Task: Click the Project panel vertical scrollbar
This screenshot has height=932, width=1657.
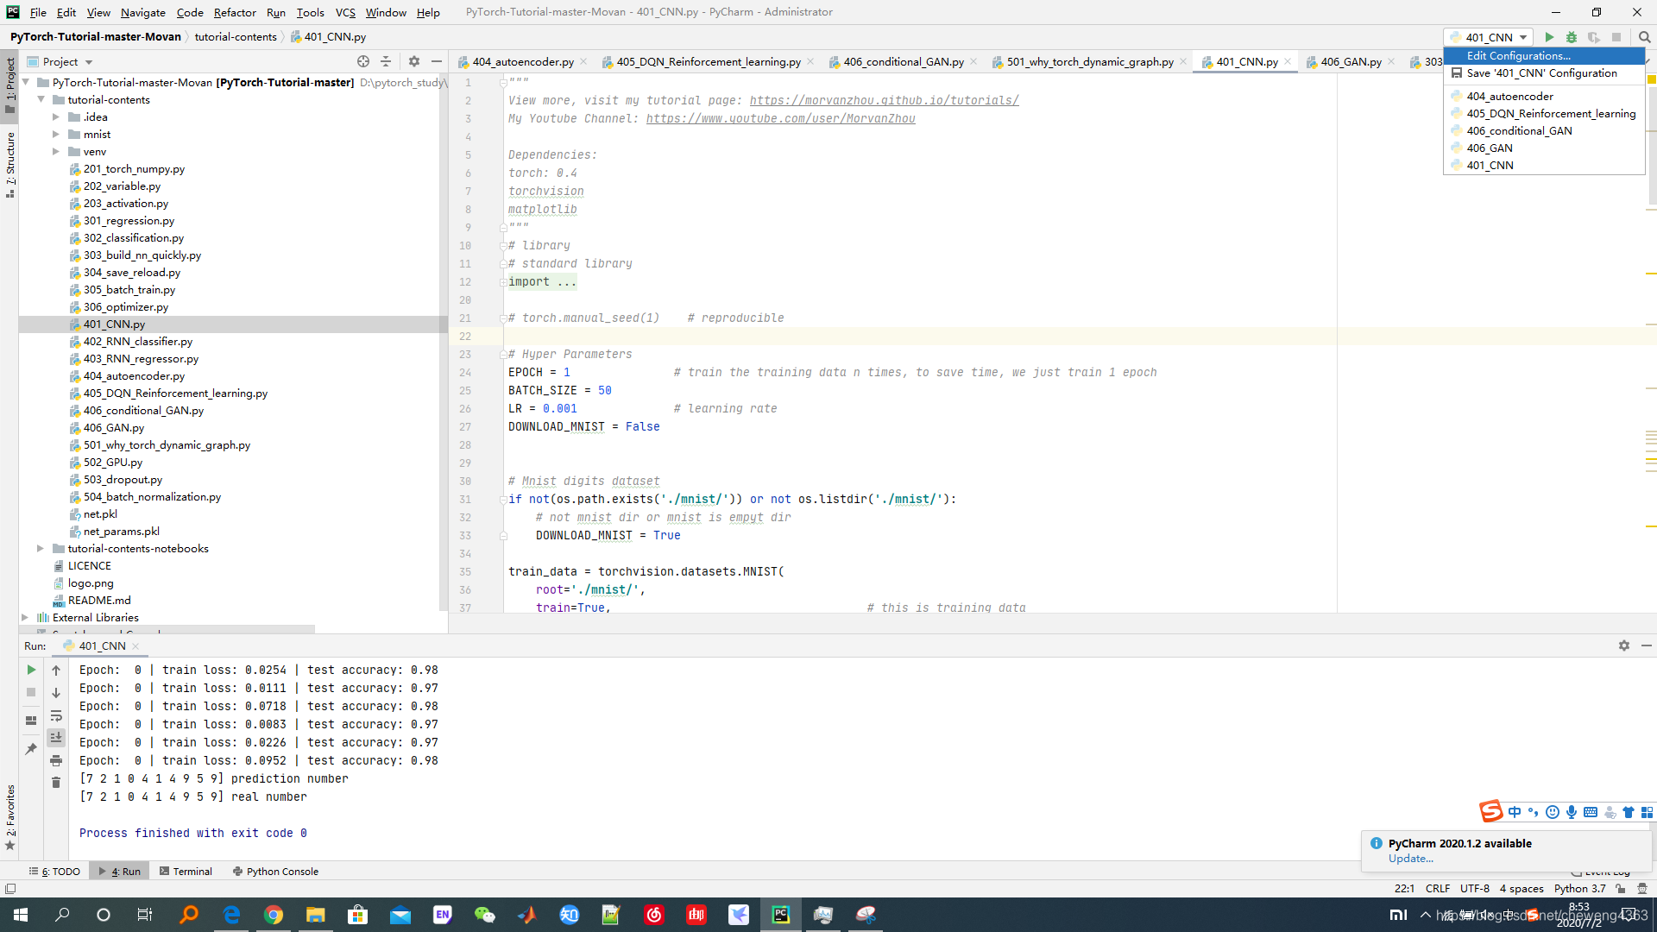Action: click(x=444, y=341)
